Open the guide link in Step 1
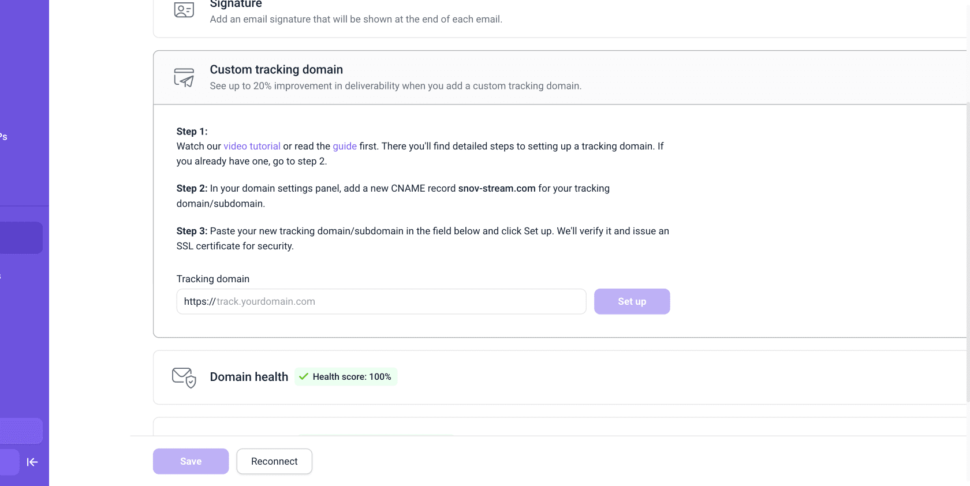The width and height of the screenshot is (970, 486). (x=345, y=147)
